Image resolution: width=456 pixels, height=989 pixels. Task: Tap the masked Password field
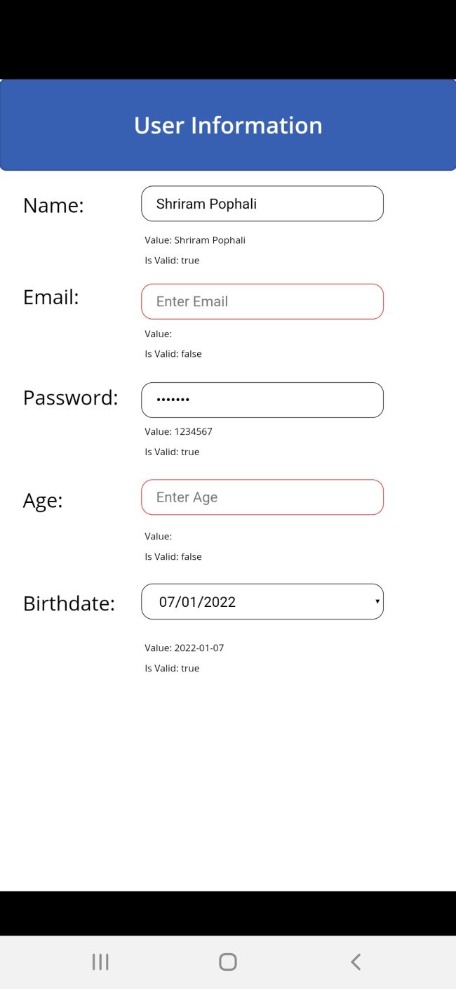tap(262, 399)
